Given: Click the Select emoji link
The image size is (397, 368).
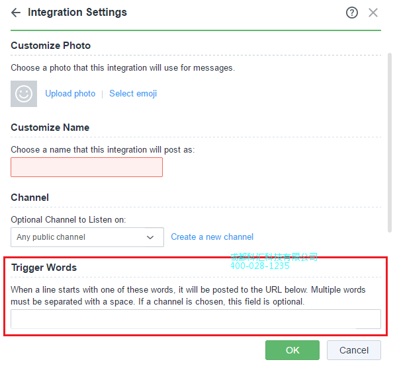Looking at the screenshot, I should [x=133, y=94].
